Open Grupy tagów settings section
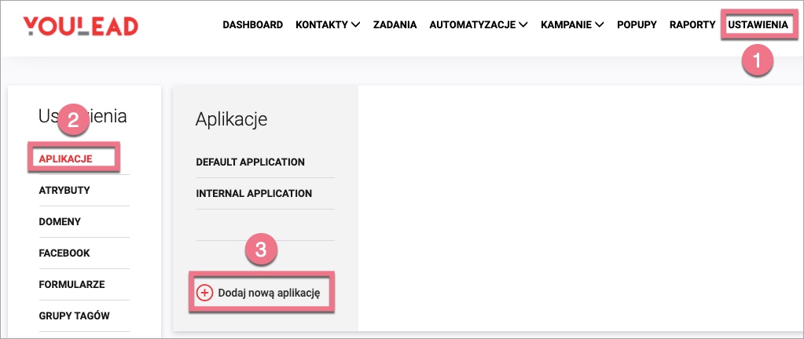Screen dimensions: 804x339 [74, 316]
